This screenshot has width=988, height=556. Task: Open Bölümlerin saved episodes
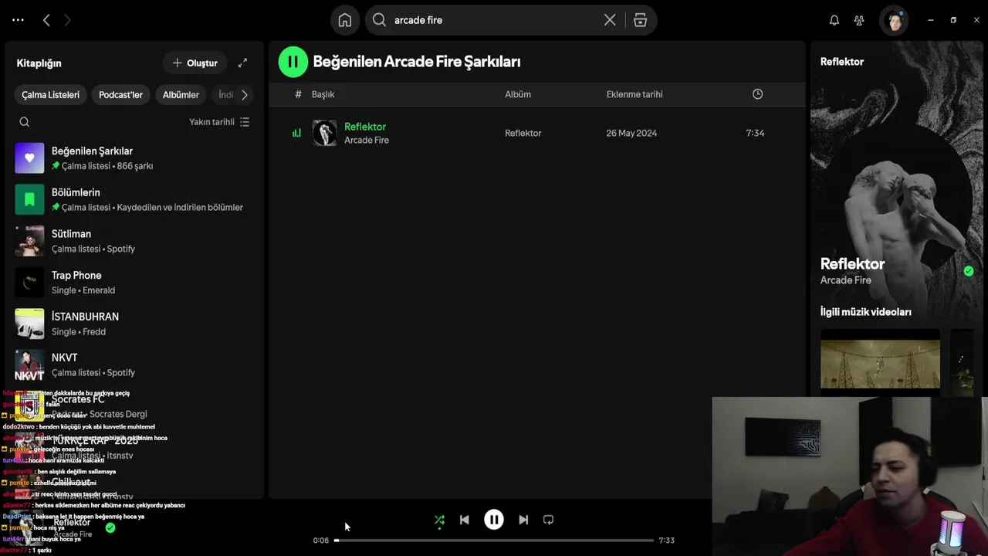pyautogui.click(x=134, y=199)
